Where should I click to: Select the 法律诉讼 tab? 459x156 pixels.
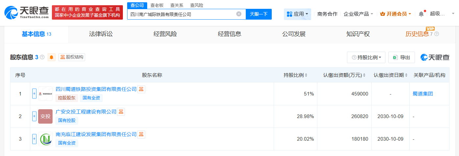(101, 34)
